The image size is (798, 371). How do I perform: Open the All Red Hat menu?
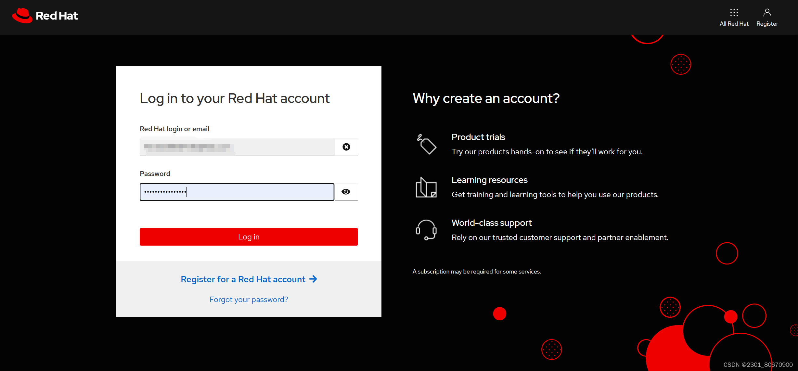tap(734, 16)
